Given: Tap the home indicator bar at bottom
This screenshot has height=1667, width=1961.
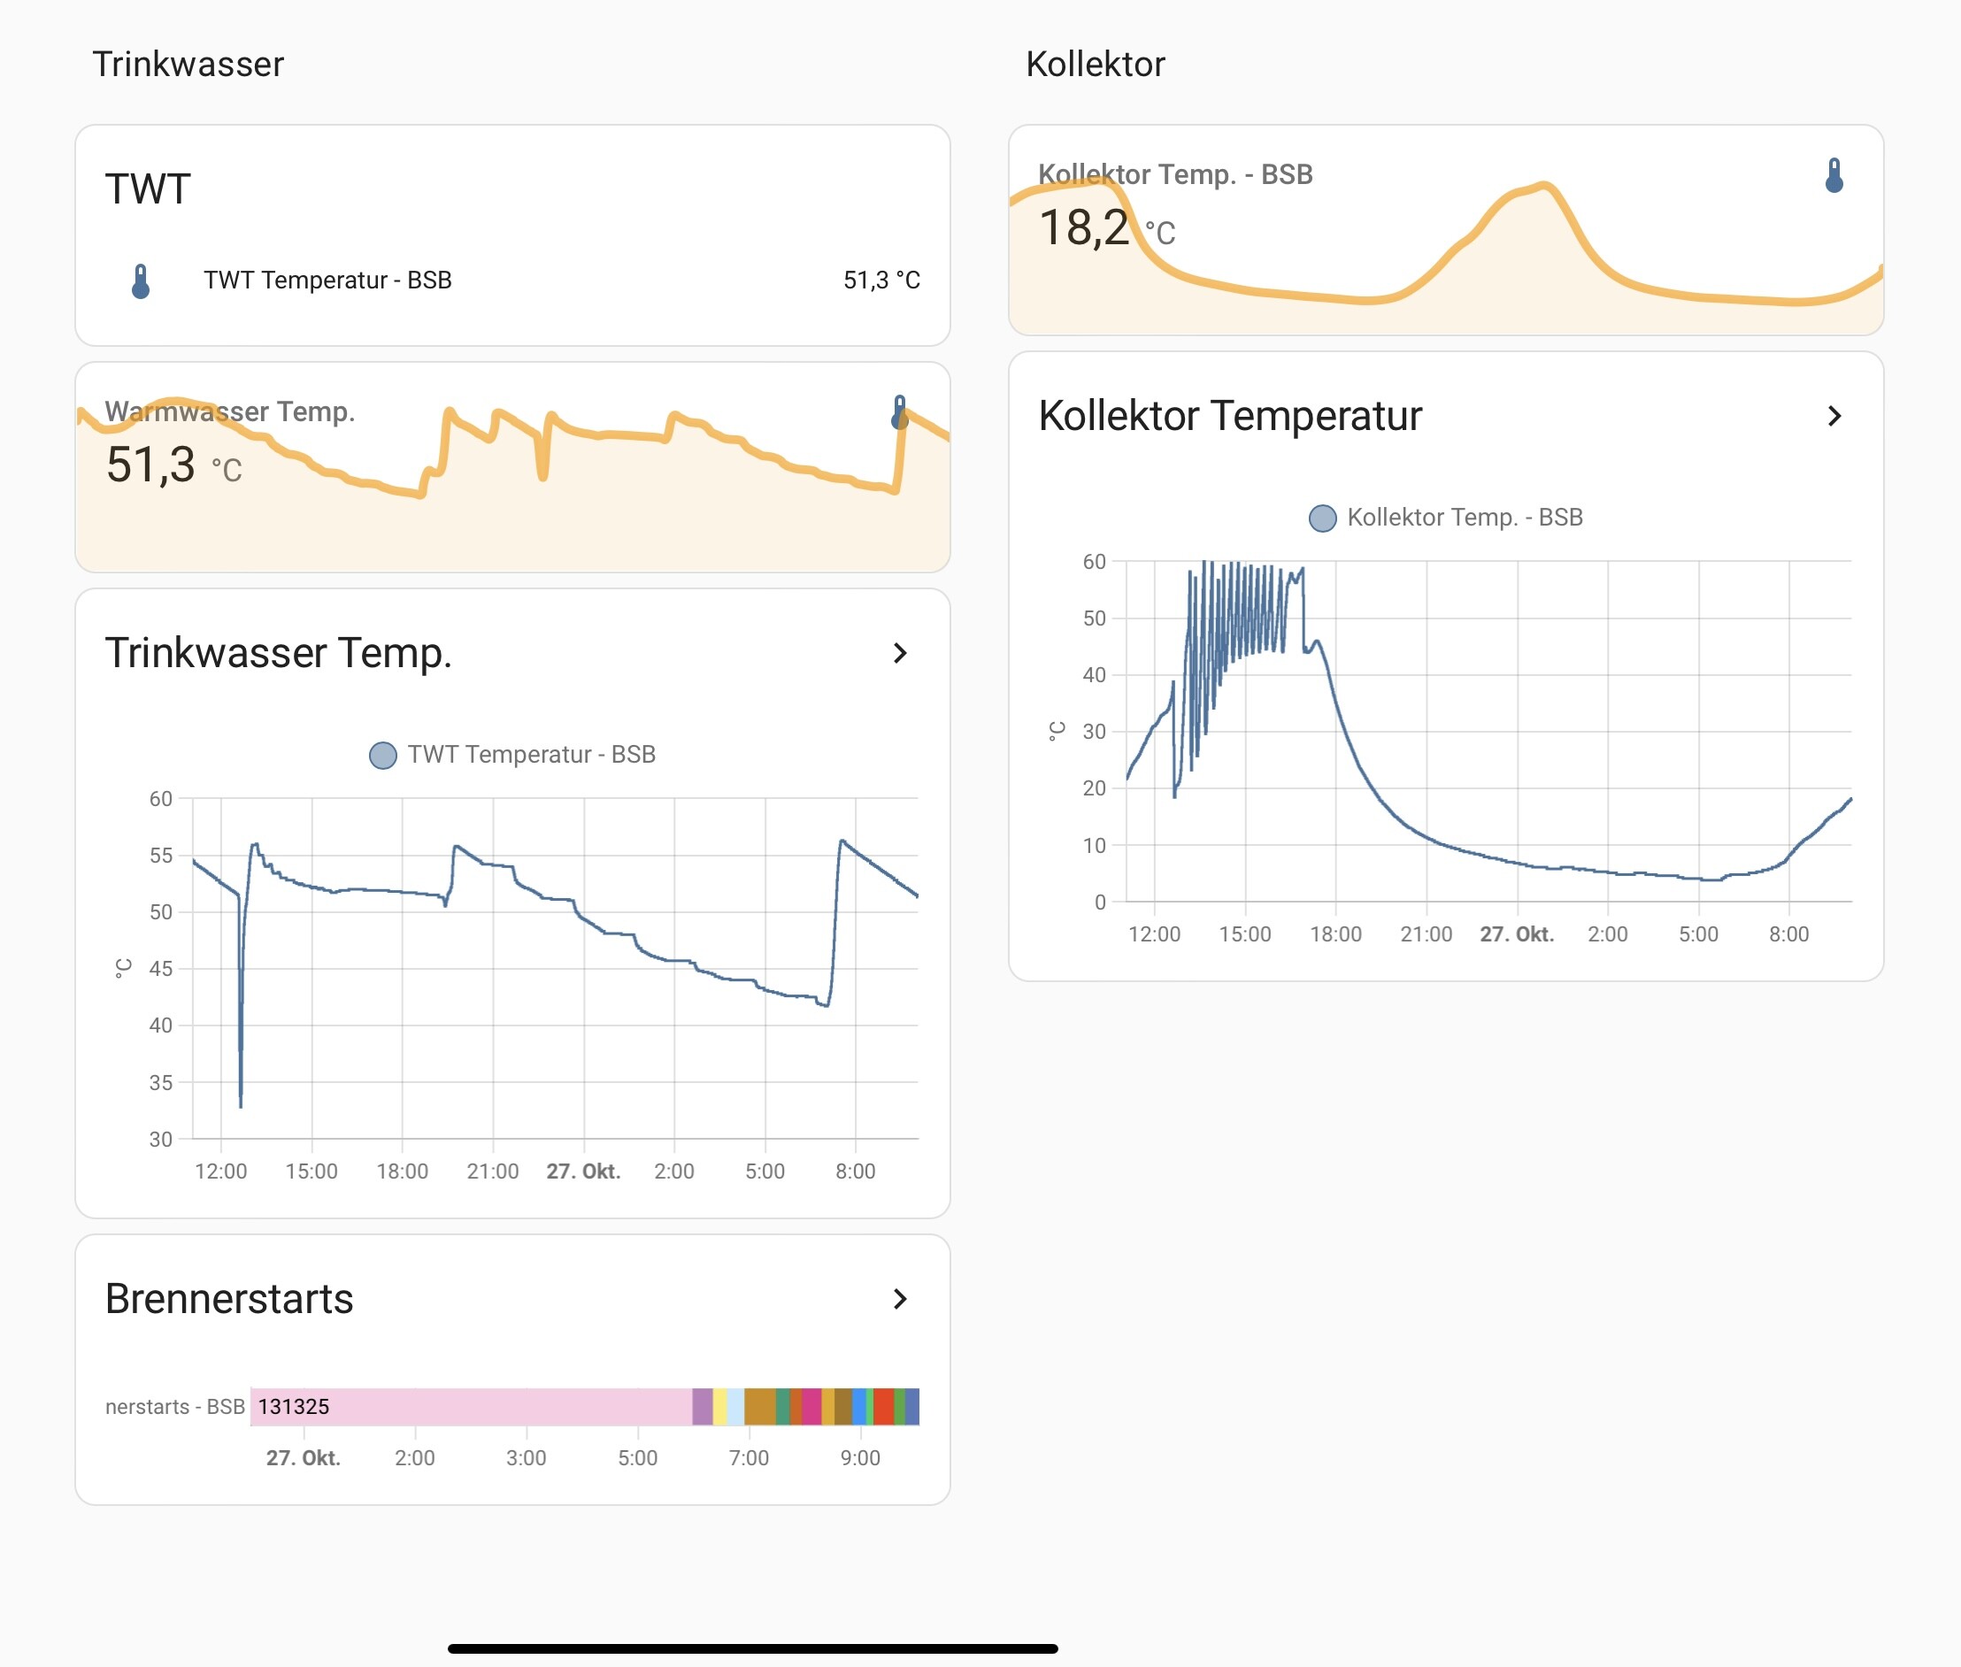Looking at the screenshot, I should tap(753, 1649).
